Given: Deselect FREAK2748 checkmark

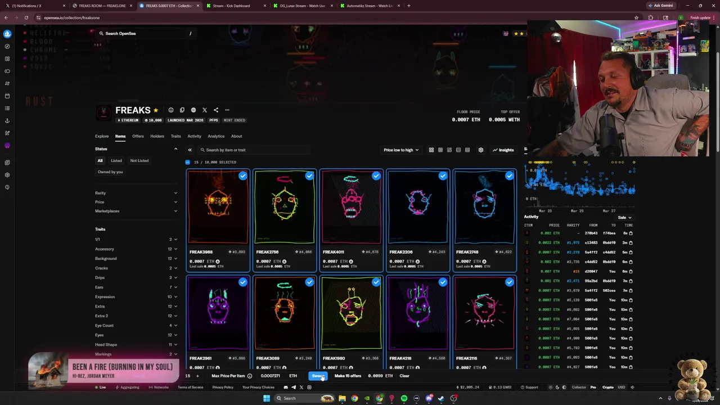Looking at the screenshot, I should [x=510, y=176].
